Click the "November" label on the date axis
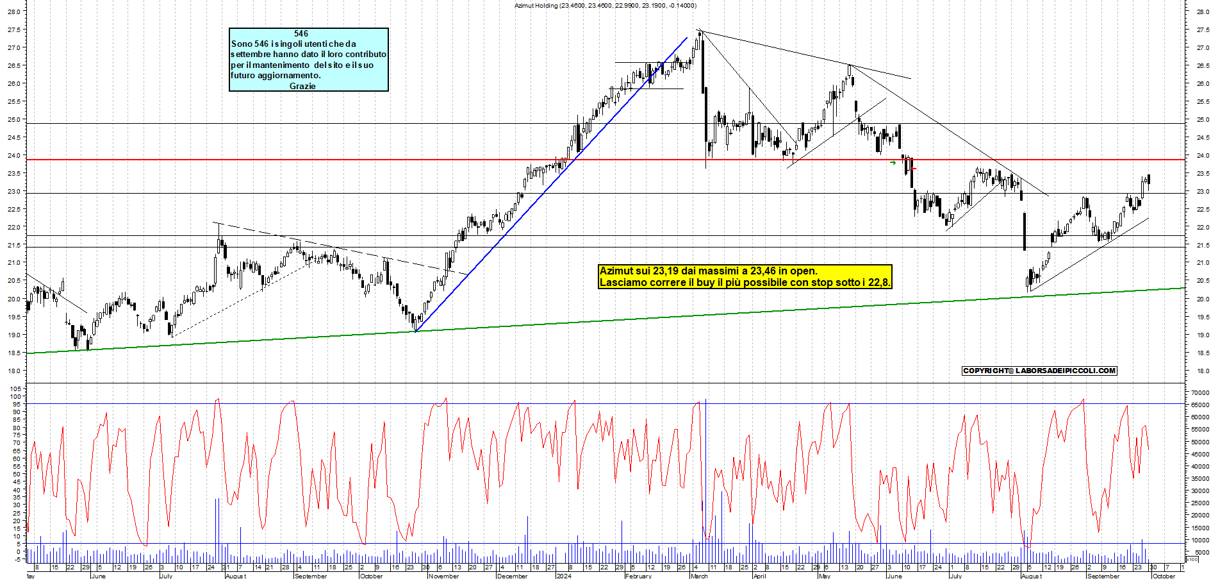The height and width of the screenshot is (579, 1211). [443, 576]
